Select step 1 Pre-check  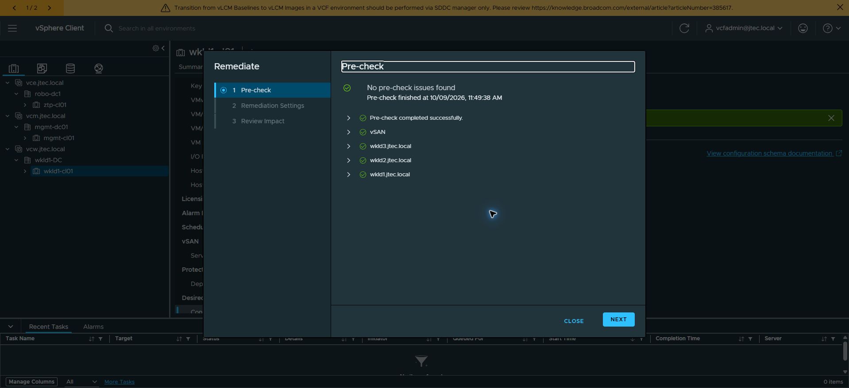pos(273,90)
